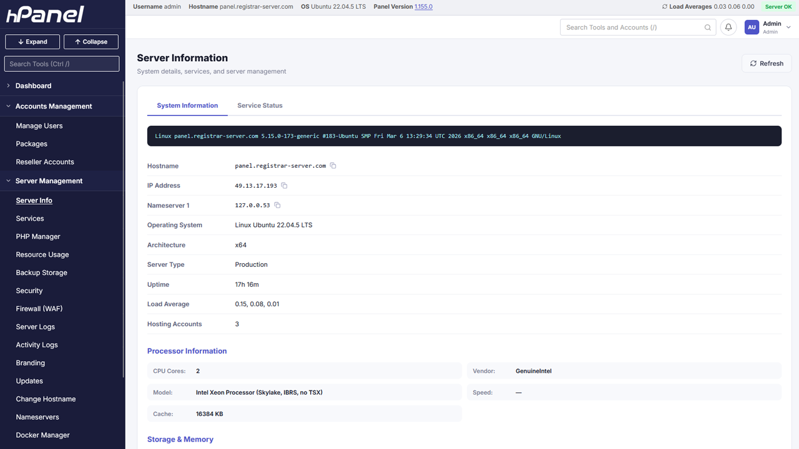The height and width of the screenshot is (449, 799).
Task: Click the Production server type value
Action: pos(251,264)
